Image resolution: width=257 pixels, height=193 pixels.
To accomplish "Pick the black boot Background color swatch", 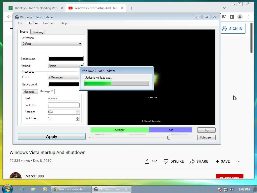I will click(x=66, y=59).
